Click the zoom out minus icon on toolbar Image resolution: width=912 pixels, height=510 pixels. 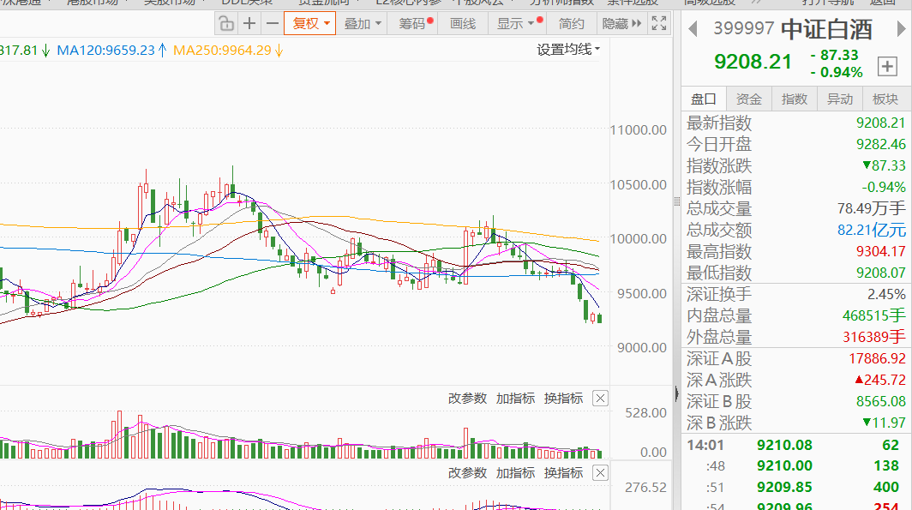pyautogui.click(x=272, y=23)
